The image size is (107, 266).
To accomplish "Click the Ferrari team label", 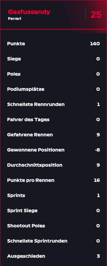I will coord(15,19).
